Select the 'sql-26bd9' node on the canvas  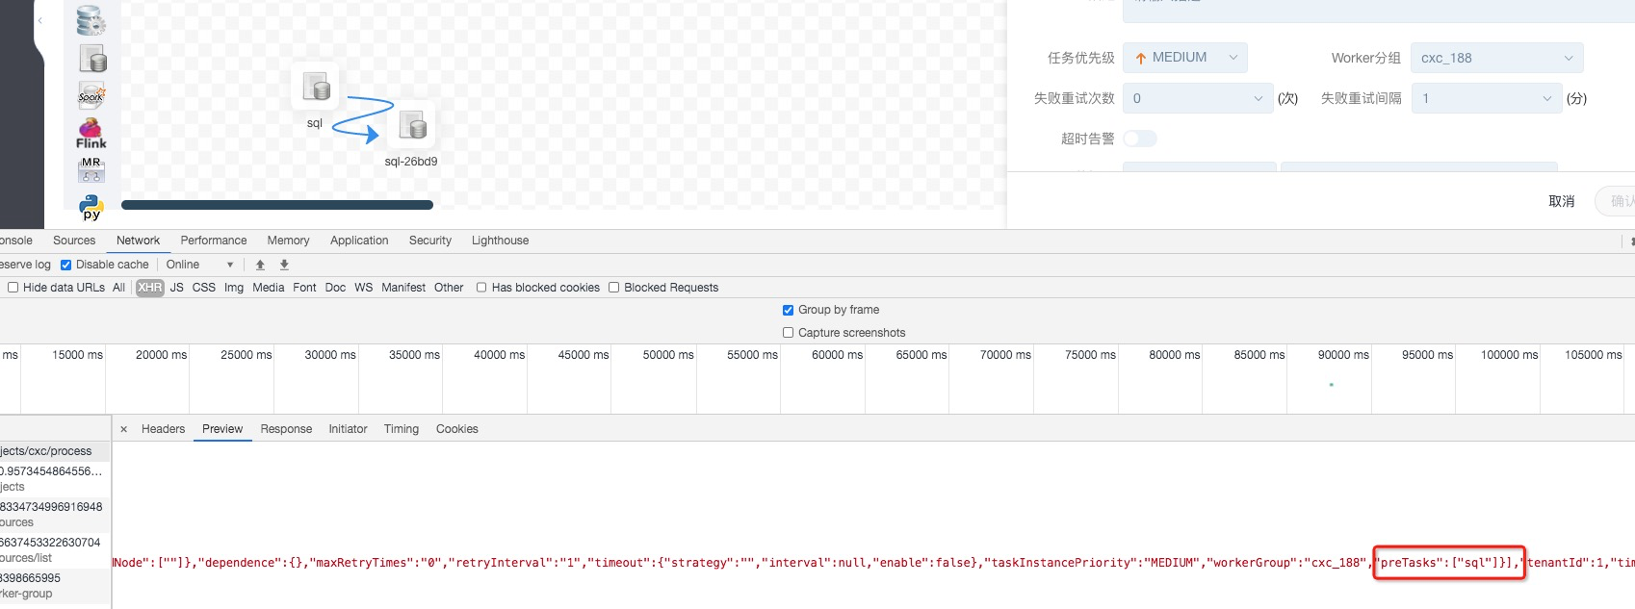pos(412,125)
